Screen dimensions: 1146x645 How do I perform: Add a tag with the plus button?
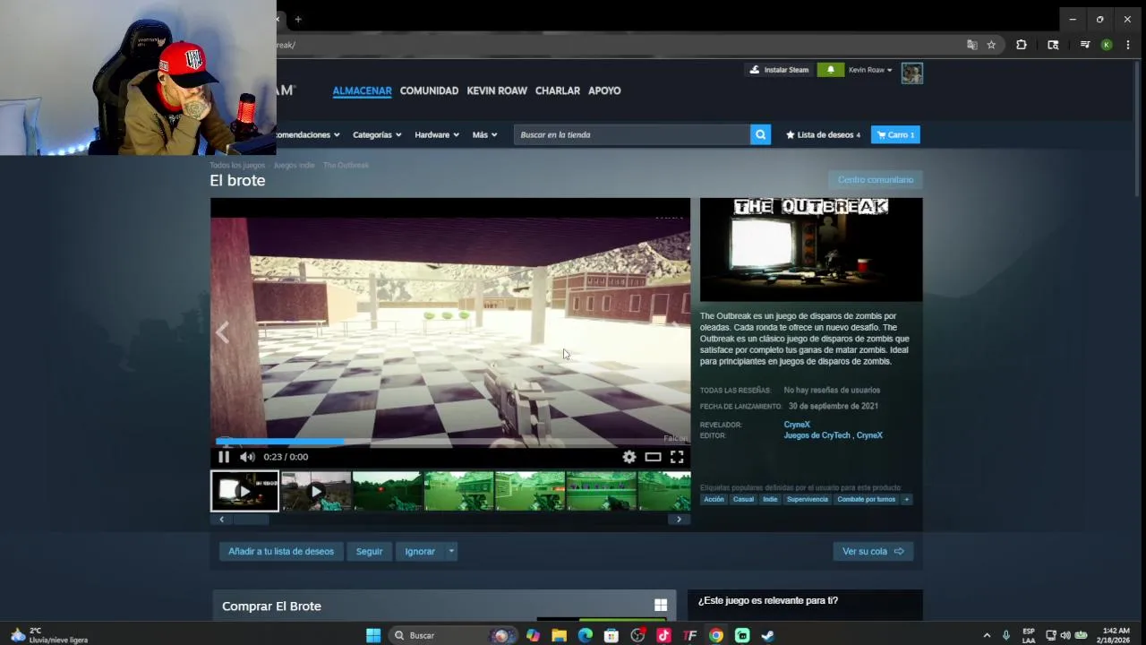(907, 499)
